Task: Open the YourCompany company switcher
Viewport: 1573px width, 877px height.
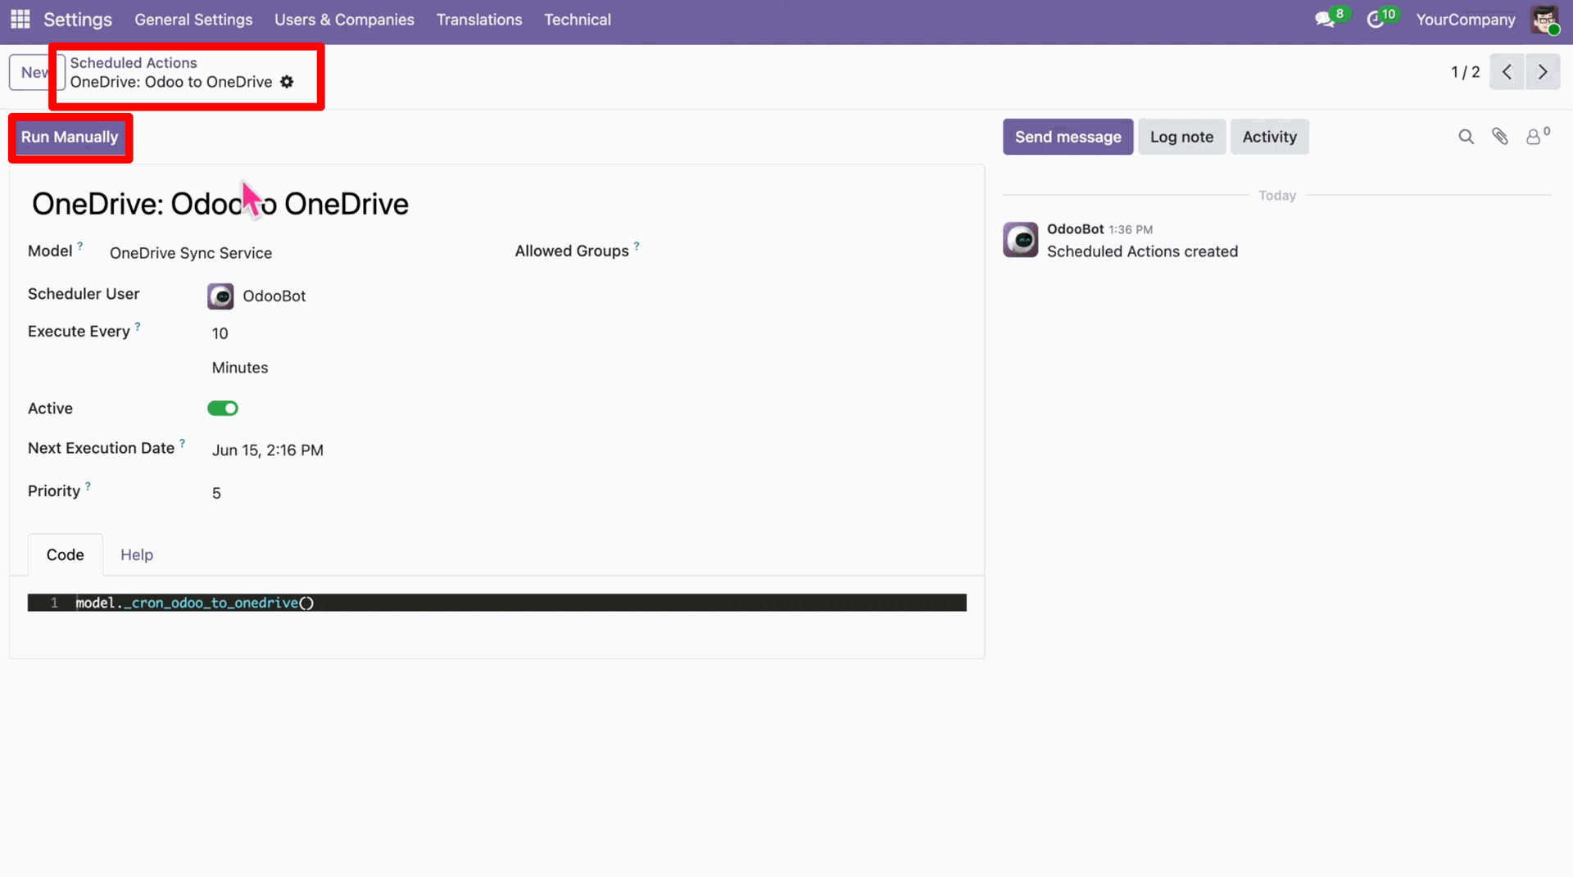Action: [1466, 20]
